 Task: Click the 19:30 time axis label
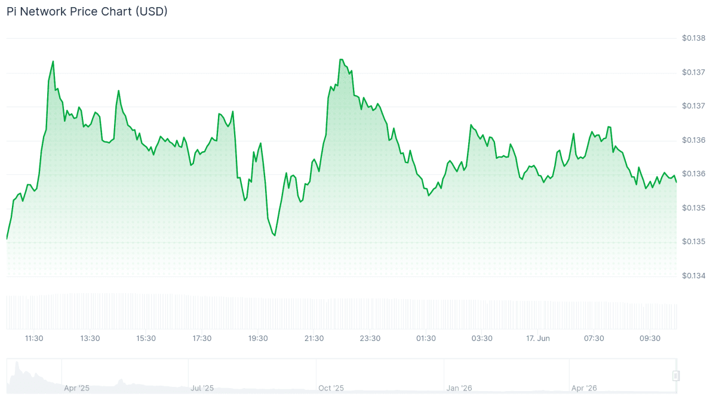coord(258,339)
